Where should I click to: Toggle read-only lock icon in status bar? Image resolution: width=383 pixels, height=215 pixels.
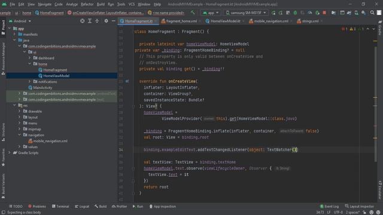[364, 213]
